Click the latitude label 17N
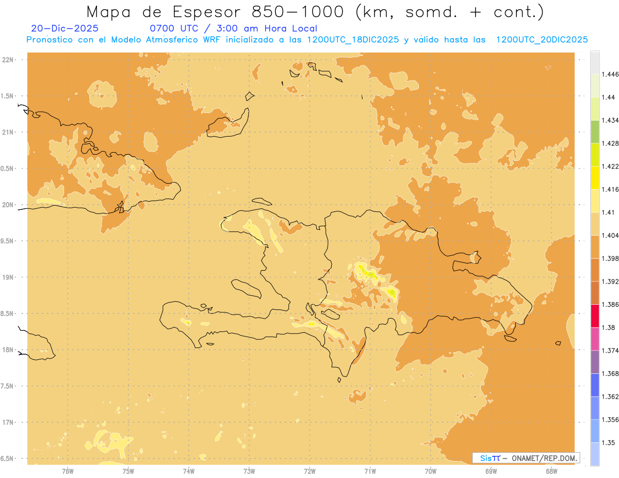The width and height of the screenshot is (619, 478). pyautogui.click(x=8, y=422)
